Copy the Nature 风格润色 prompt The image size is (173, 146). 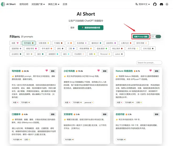point(156,71)
